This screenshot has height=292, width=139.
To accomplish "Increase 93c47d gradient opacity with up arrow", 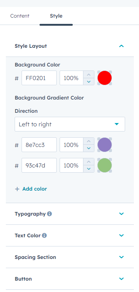I will pyautogui.click(x=89, y=162).
